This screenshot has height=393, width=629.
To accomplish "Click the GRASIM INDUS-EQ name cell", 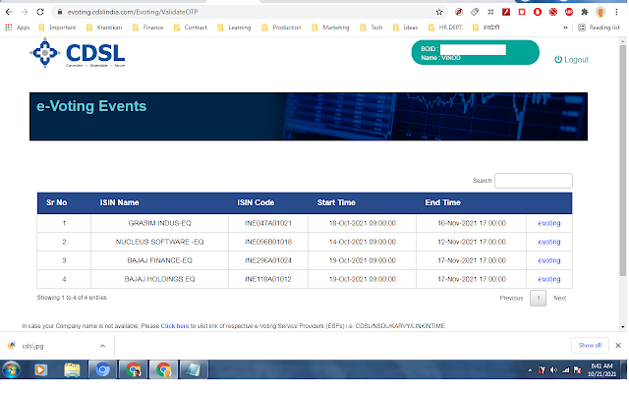I will [x=159, y=223].
